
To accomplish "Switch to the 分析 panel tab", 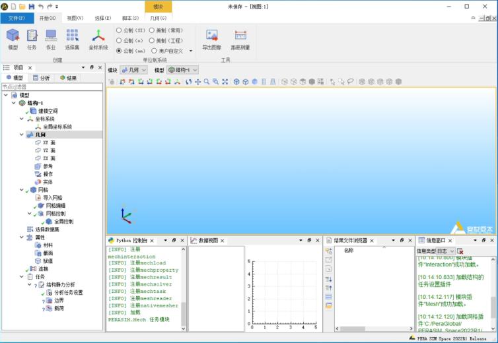I will [x=42, y=78].
